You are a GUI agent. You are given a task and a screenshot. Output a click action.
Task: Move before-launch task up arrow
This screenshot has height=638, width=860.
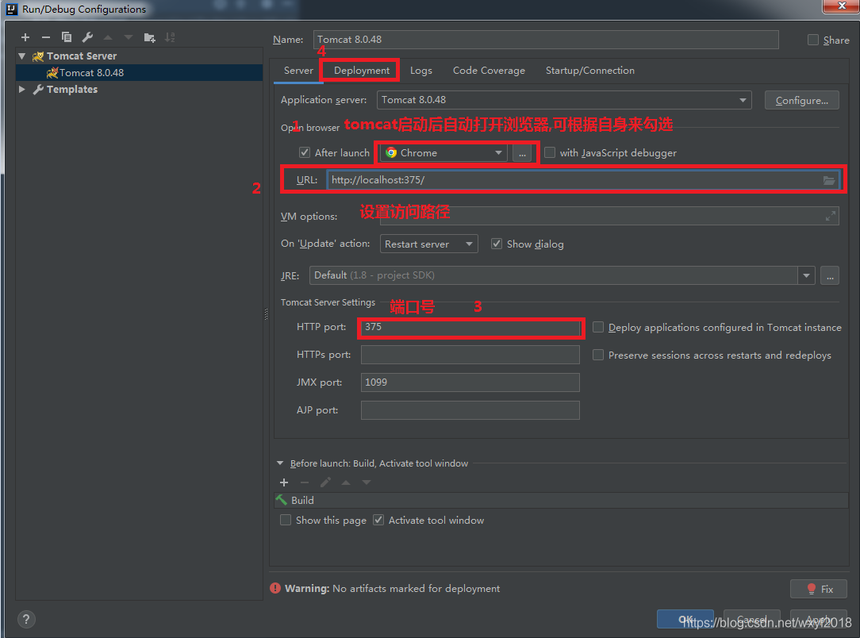[x=346, y=482]
